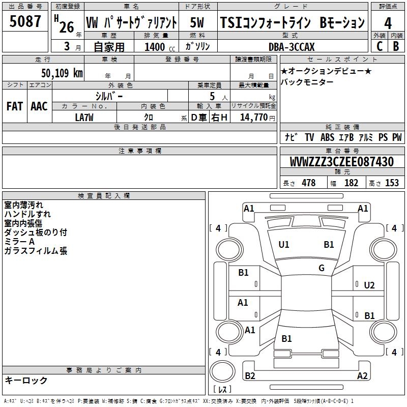Click the air conditioner value AAC
The height and width of the screenshot is (407, 407).
(x=39, y=106)
